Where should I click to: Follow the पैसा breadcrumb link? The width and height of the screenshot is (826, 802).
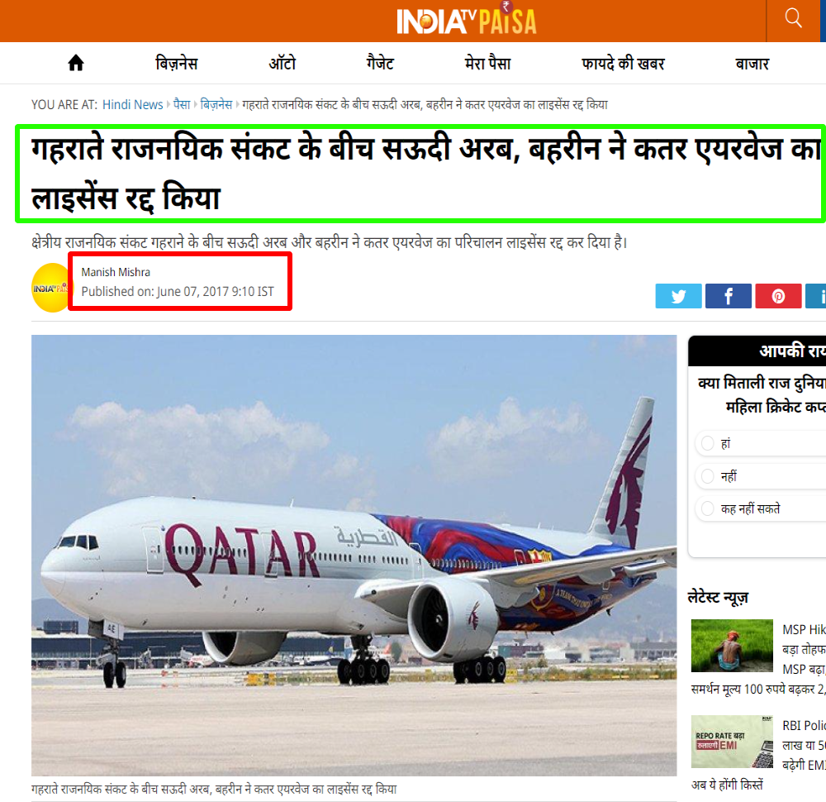[x=182, y=104]
